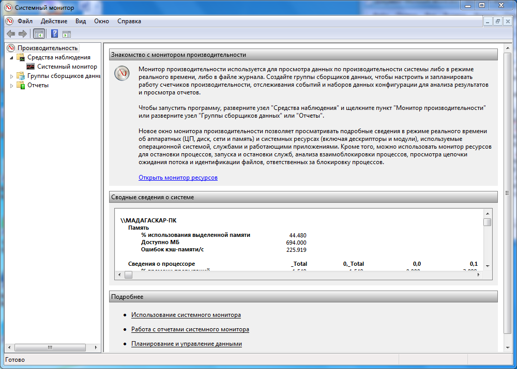The height and width of the screenshot is (369, 517).
Task: Click the Знакомство с монитором производительности header
Action: click(303, 55)
